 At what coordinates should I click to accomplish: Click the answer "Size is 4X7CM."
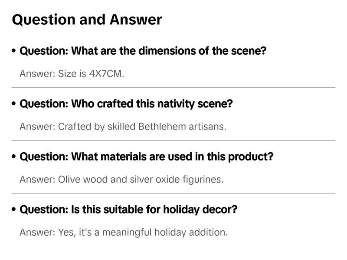pyautogui.click(x=72, y=73)
